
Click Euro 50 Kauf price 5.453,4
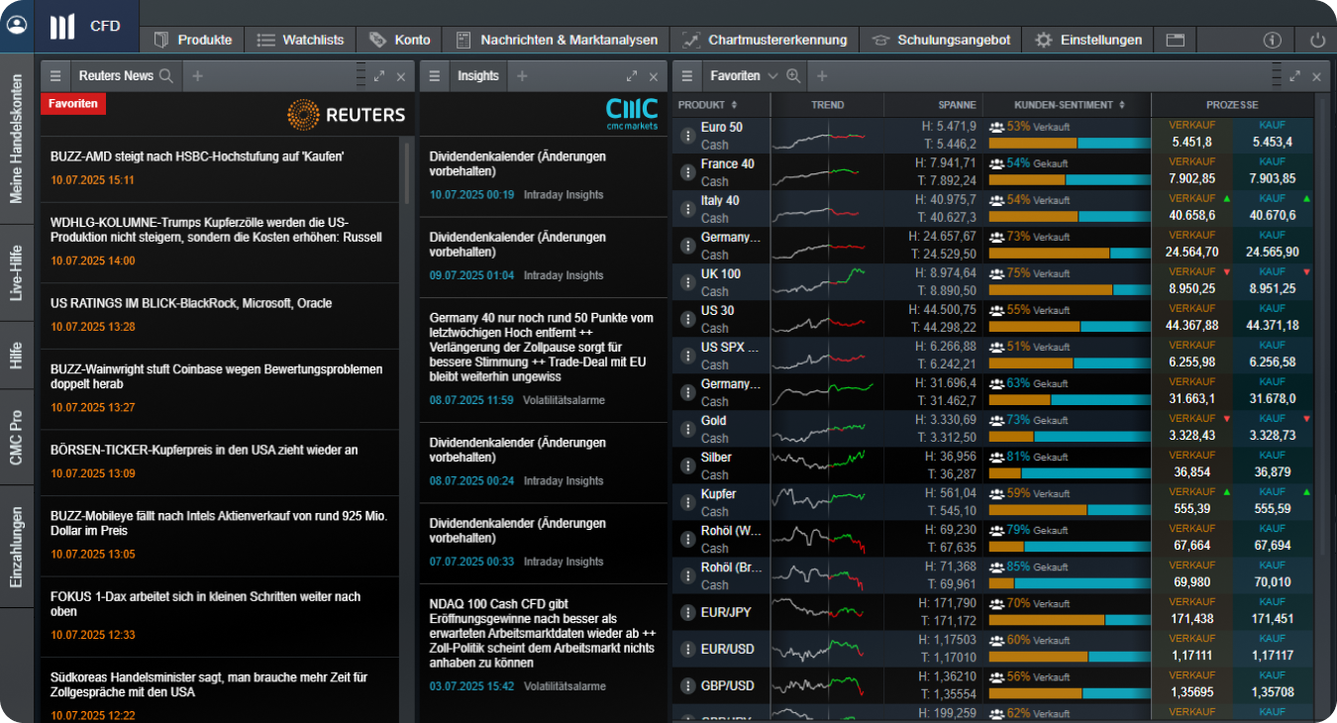(x=1272, y=142)
